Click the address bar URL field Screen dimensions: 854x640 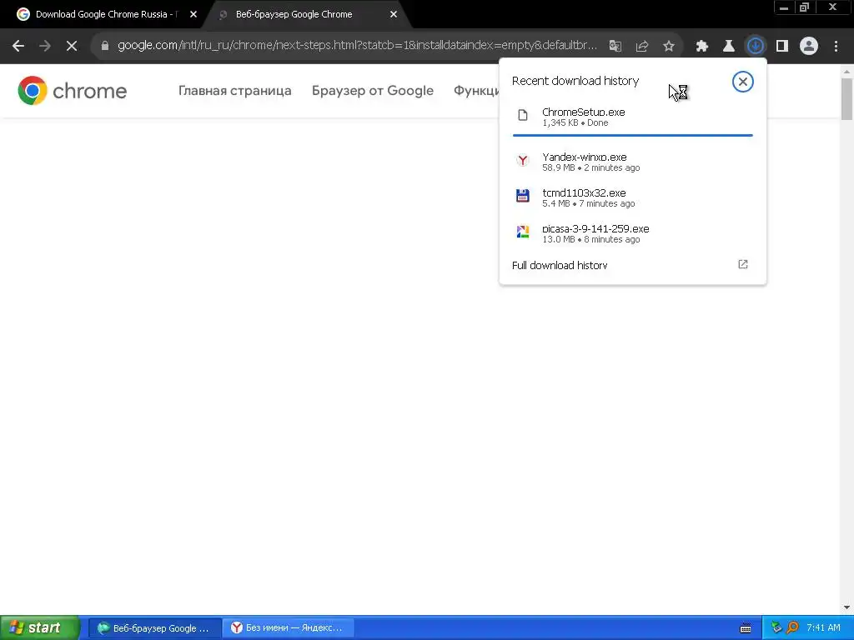pos(357,46)
